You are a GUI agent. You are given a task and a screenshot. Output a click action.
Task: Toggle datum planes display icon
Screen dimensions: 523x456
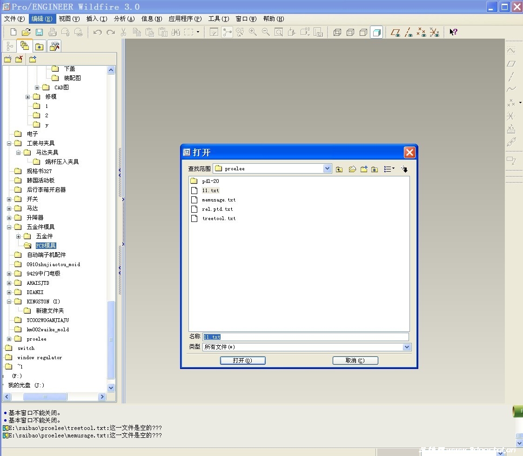(396, 33)
